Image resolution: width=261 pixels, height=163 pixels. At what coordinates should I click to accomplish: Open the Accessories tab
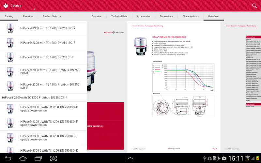click(x=144, y=16)
